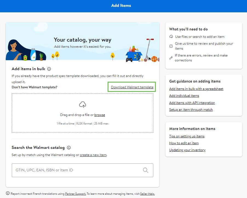Click the info icon beside Add items in bulk
The image size is (247, 198).
(49, 69)
